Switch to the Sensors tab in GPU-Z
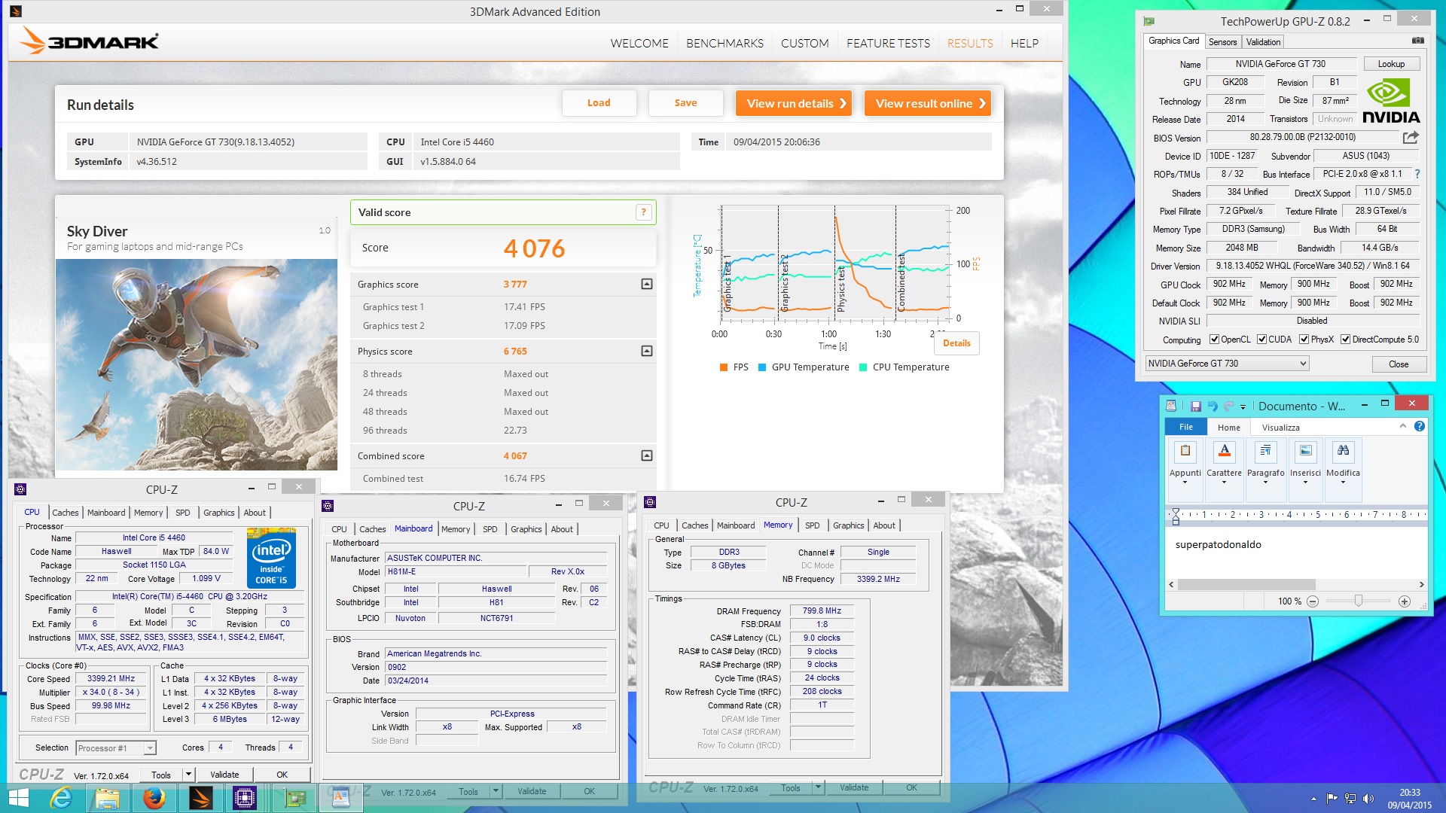 click(x=1222, y=42)
